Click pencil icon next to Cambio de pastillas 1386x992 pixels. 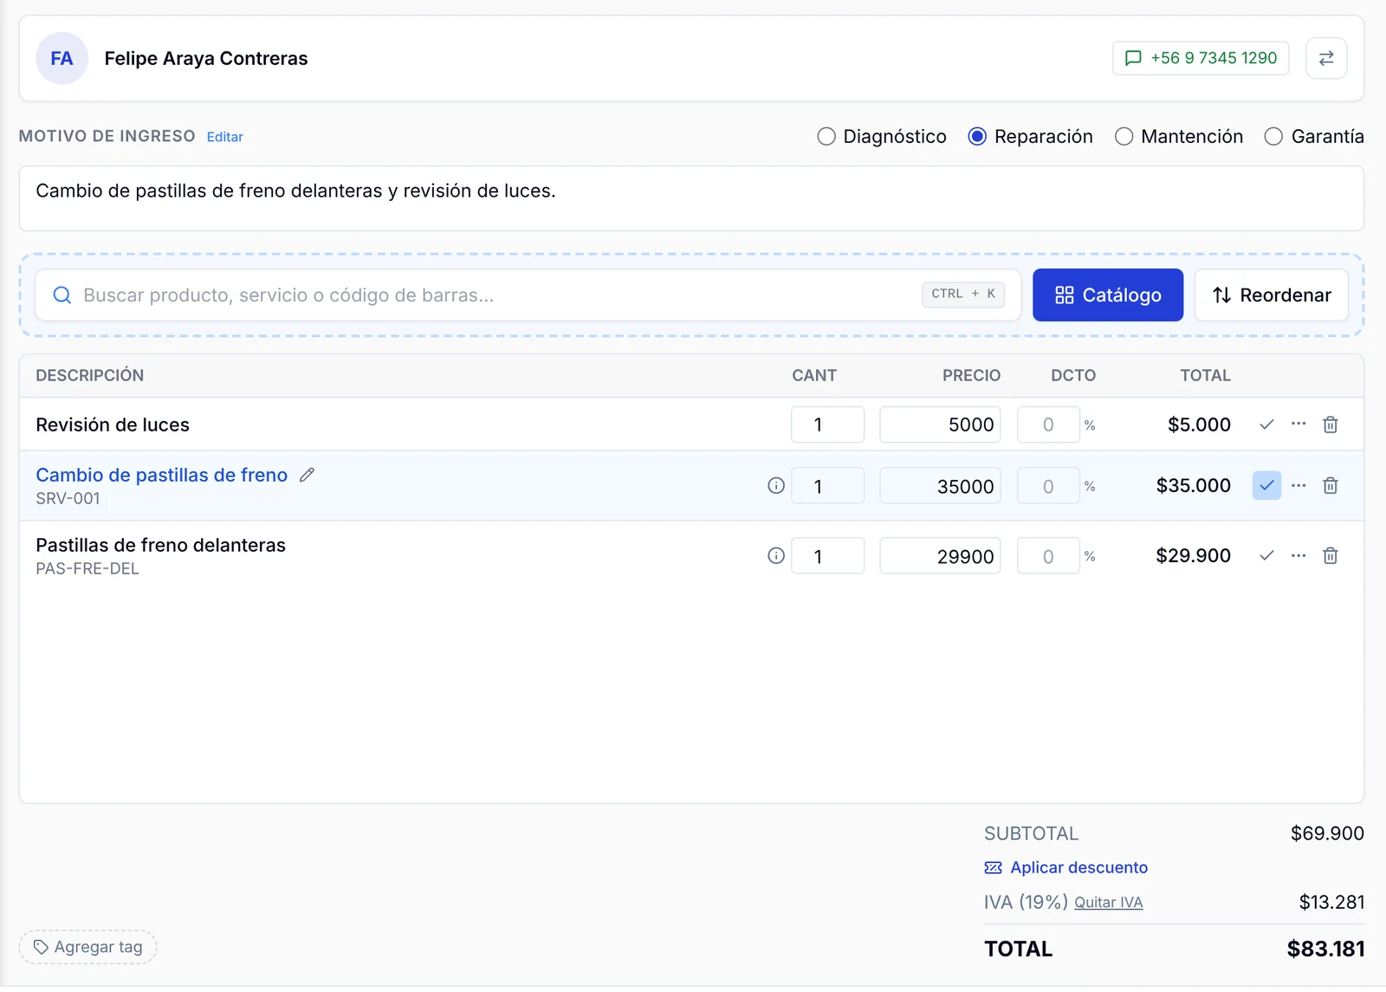point(307,475)
